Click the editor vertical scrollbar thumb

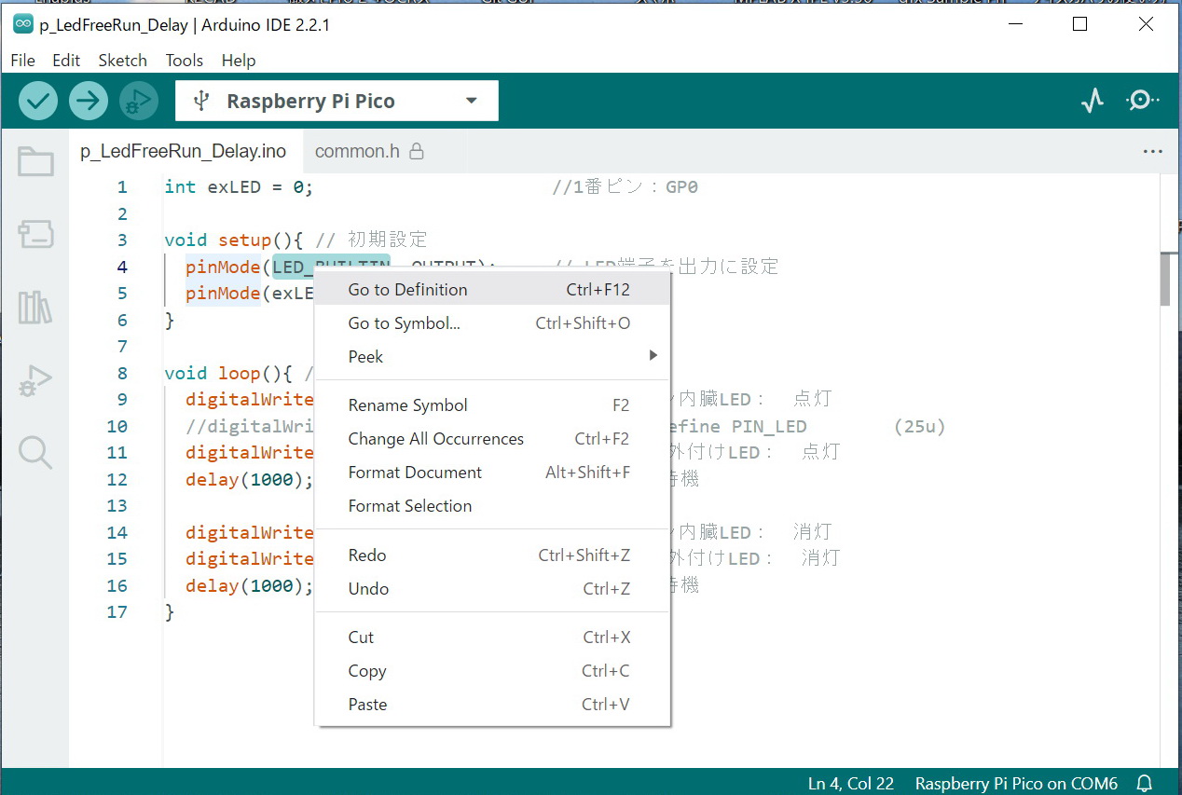tap(1165, 279)
